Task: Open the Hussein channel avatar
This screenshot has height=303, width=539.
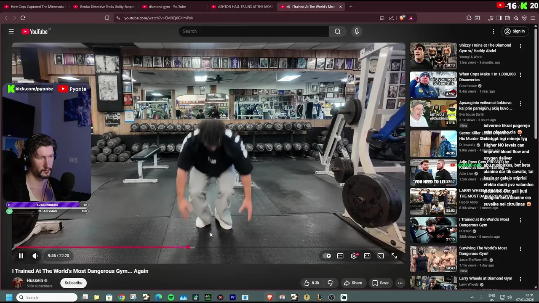Action: click(18, 283)
